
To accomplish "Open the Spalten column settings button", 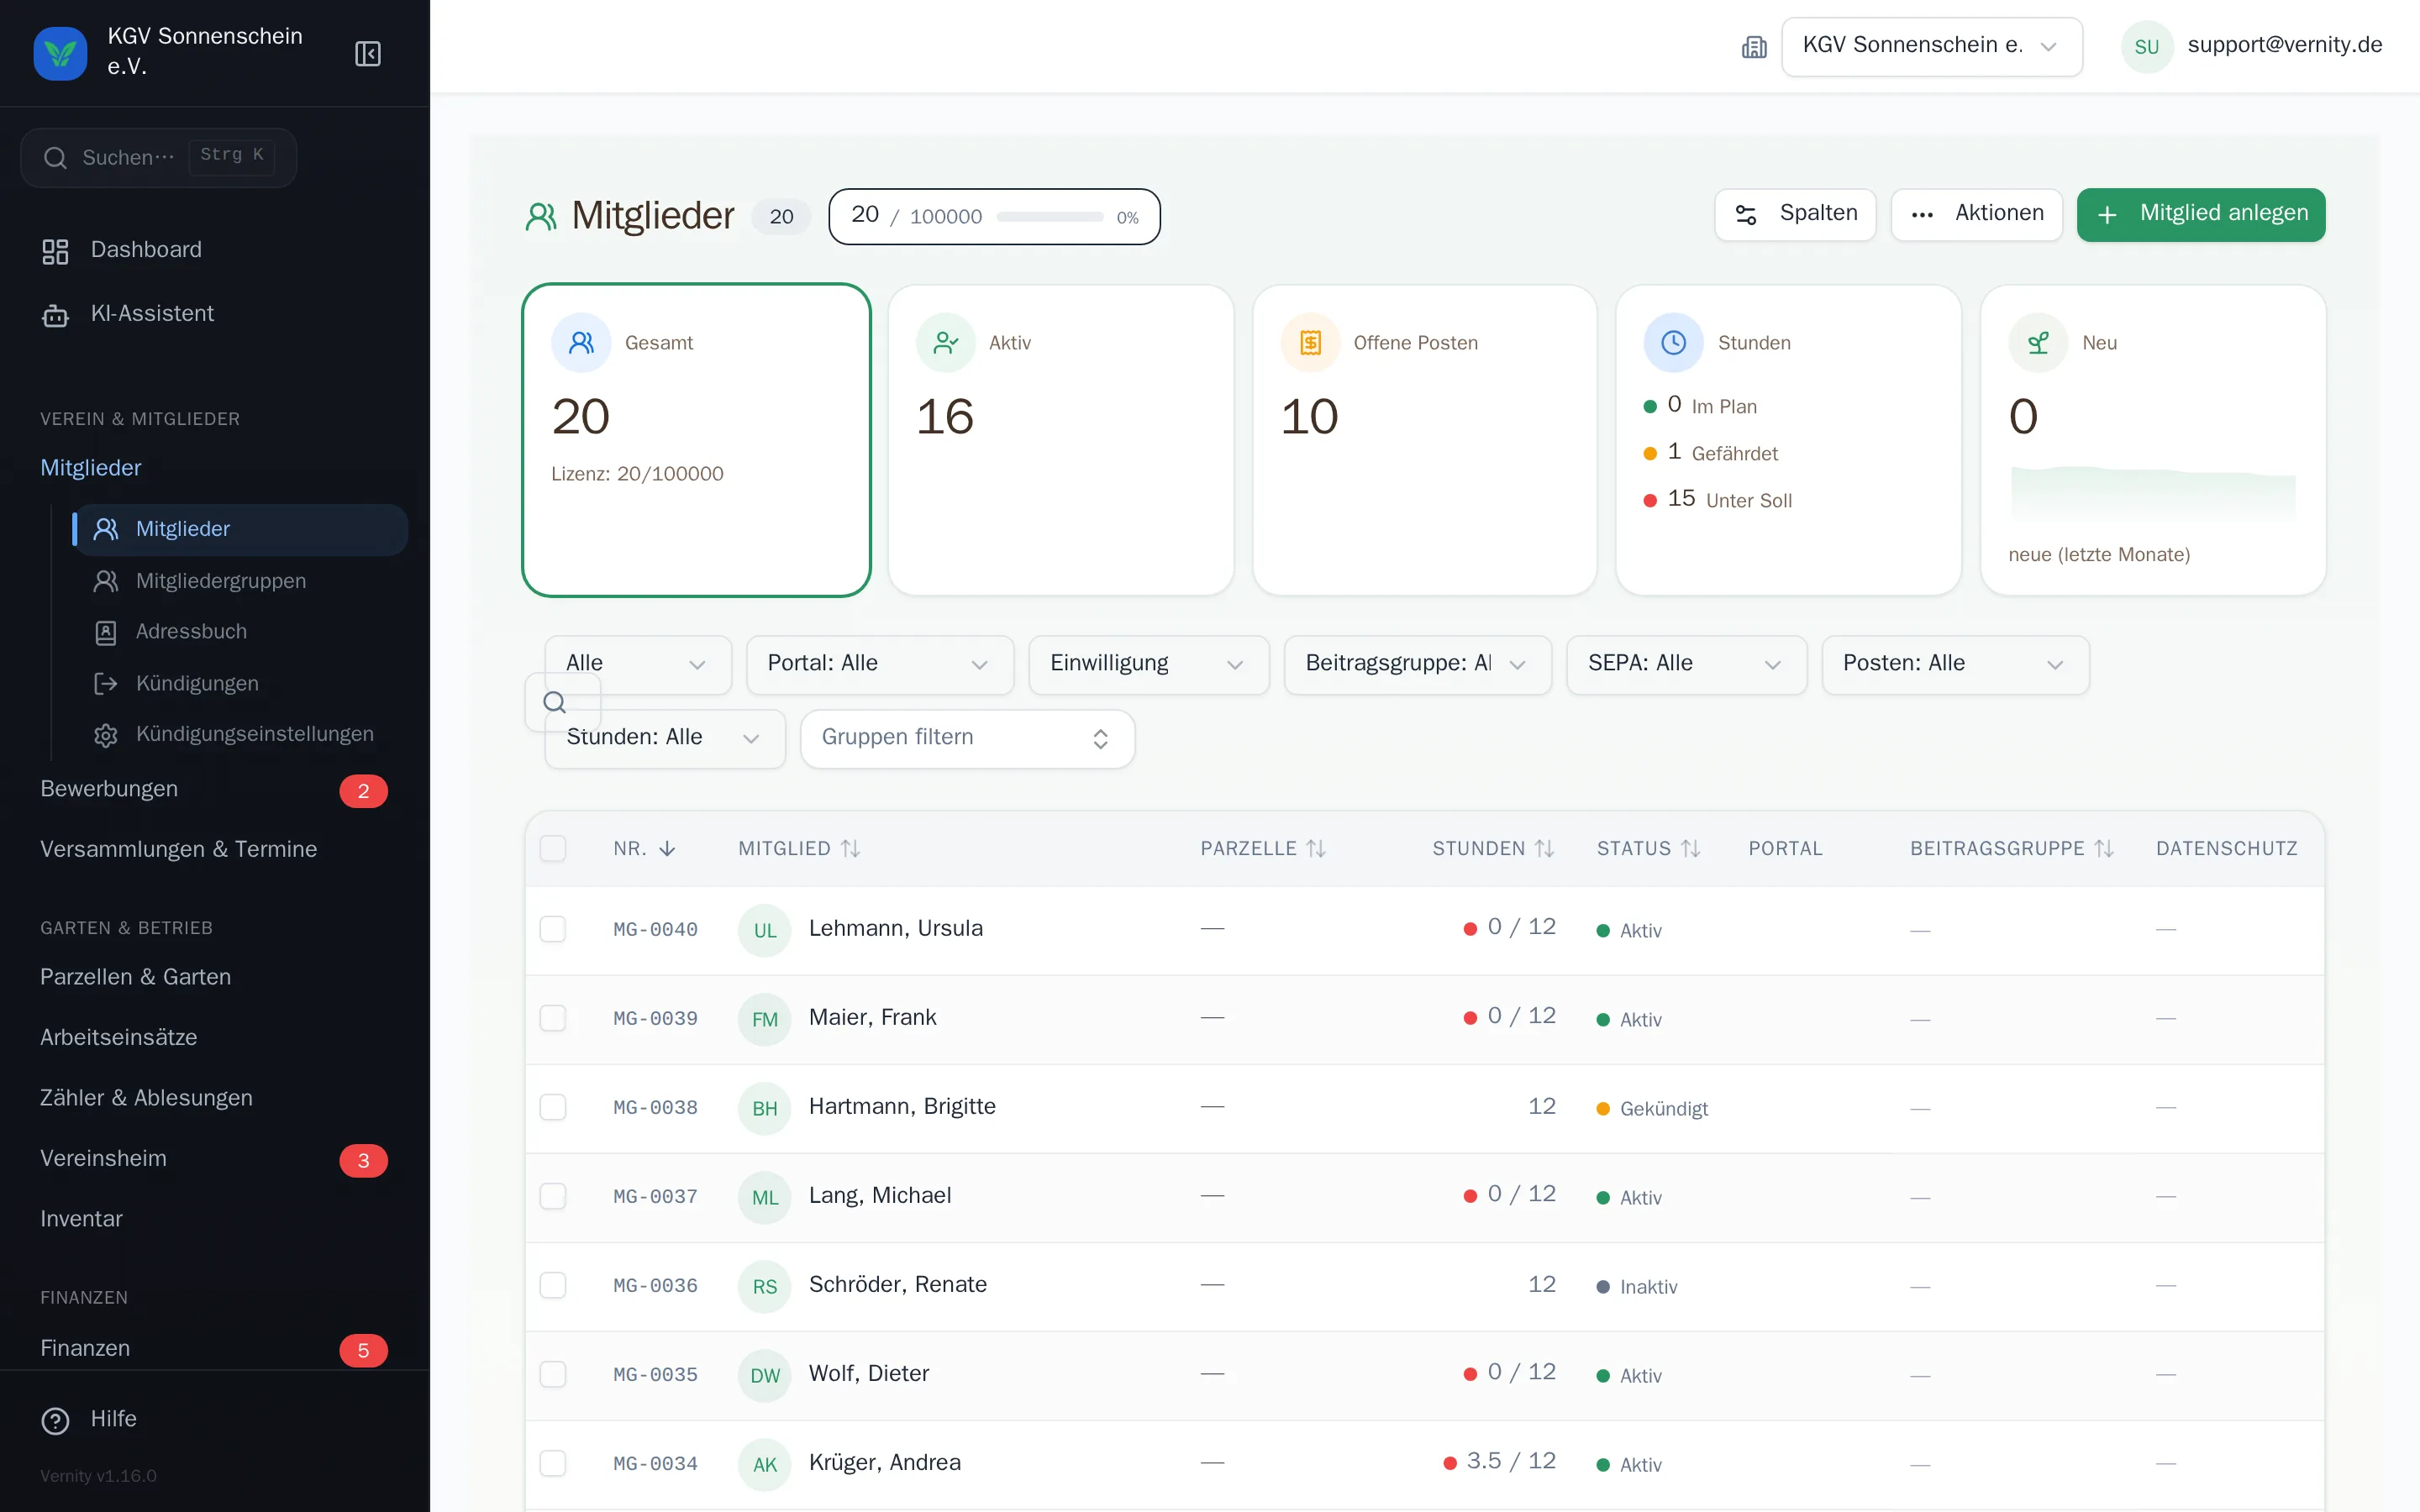I will point(1796,214).
